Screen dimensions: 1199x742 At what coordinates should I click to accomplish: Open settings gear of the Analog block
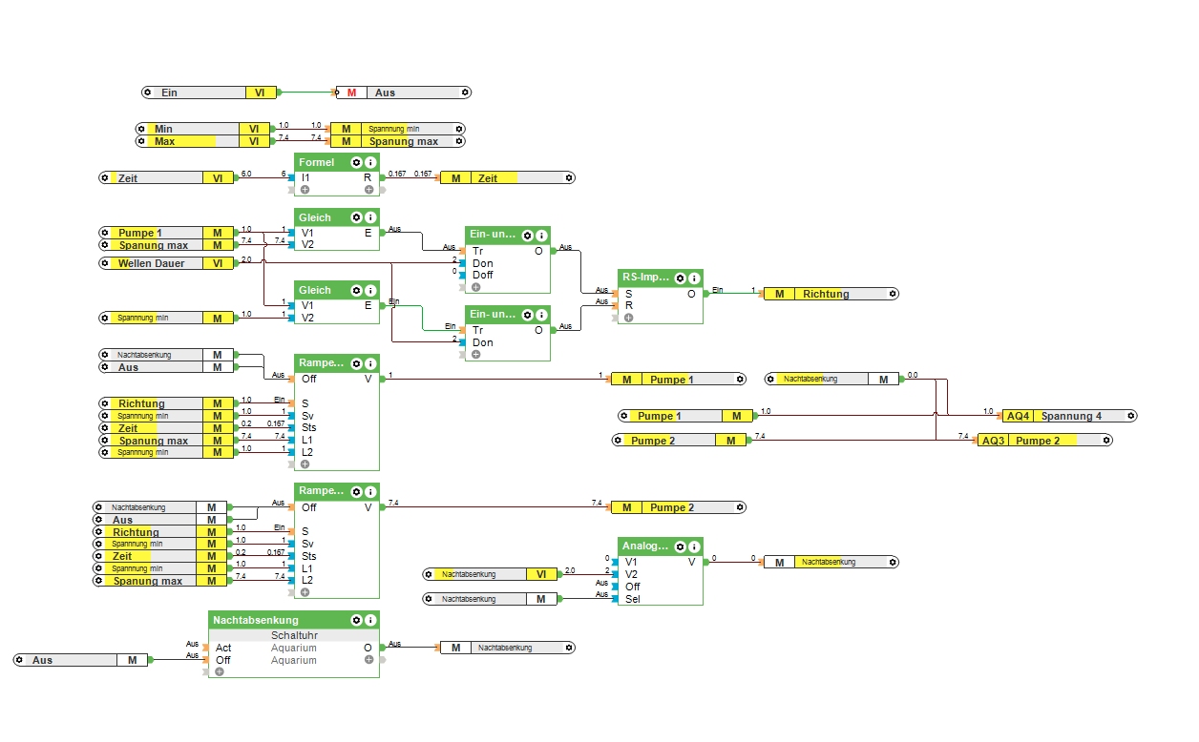pos(681,546)
